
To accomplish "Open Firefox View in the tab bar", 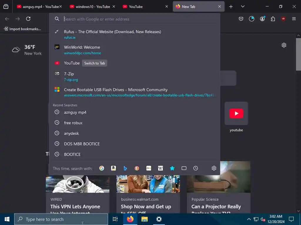I will pos(6,6).
